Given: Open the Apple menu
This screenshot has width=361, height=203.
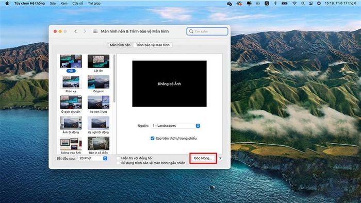Looking at the screenshot, I should (x=7, y=4).
